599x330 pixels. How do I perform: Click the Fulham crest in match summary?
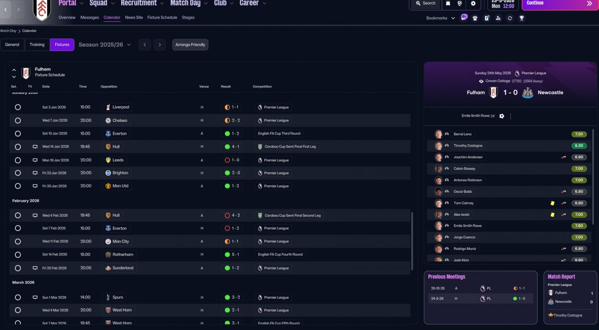(x=493, y=93)
